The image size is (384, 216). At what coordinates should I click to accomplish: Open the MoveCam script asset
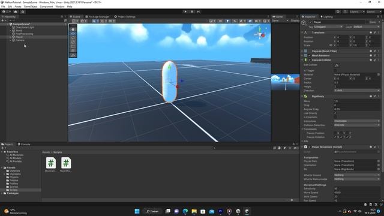coord(50,164)
